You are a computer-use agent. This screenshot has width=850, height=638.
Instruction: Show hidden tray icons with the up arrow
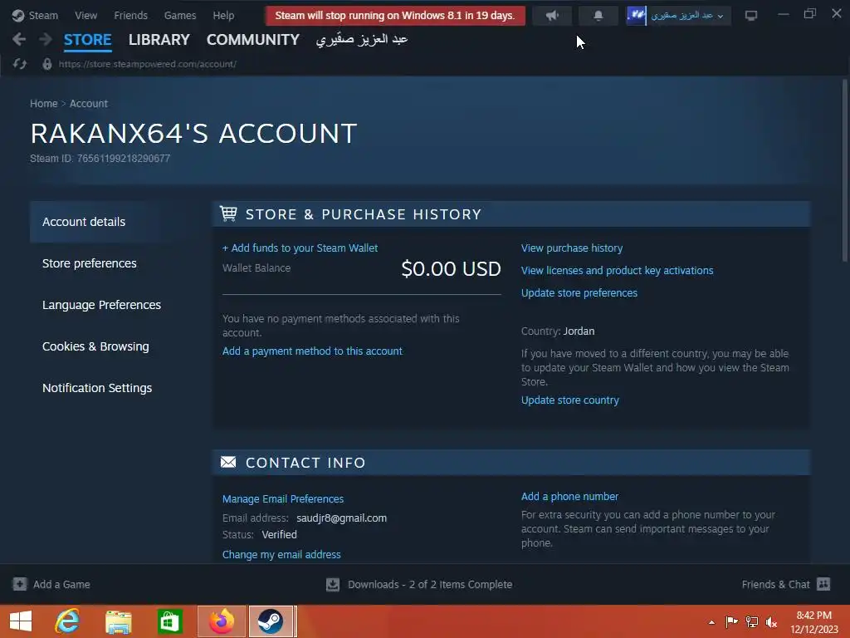[711, 622]
